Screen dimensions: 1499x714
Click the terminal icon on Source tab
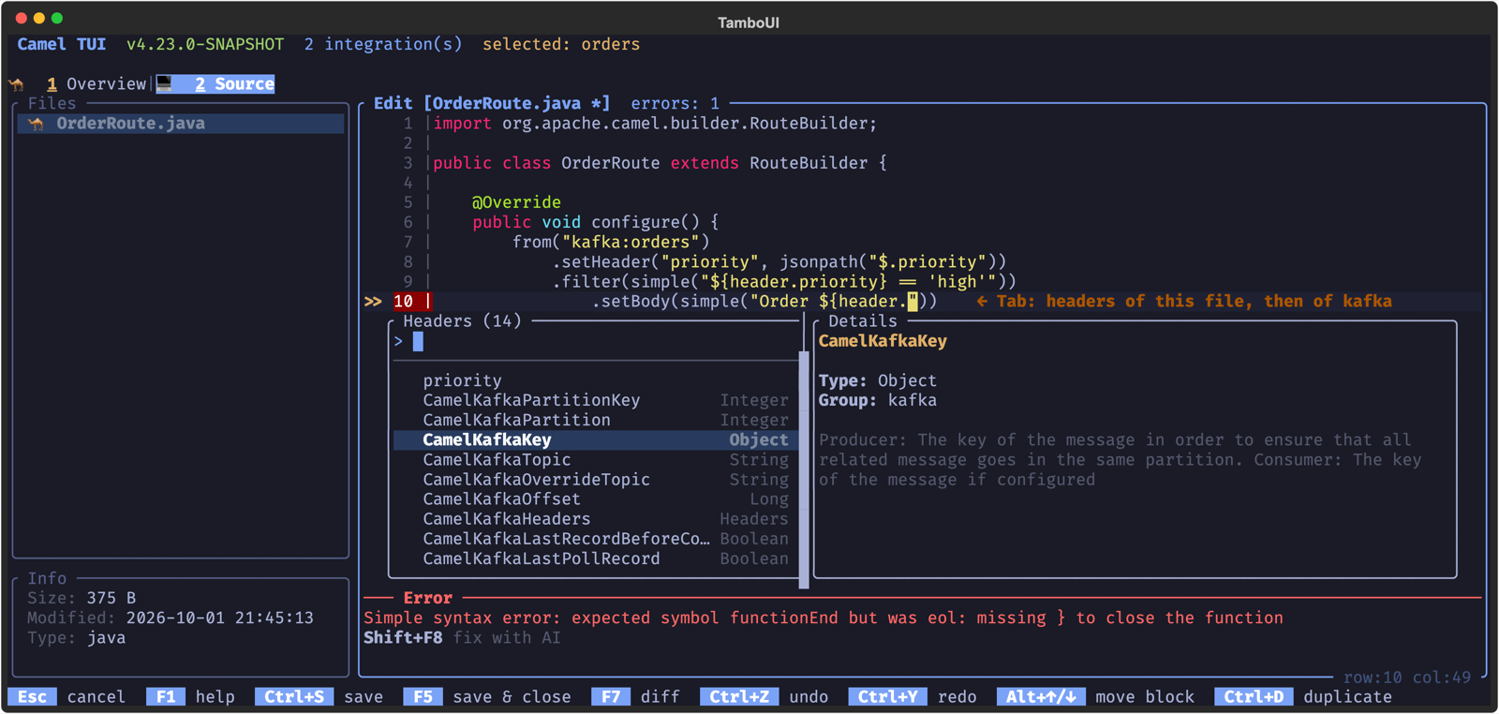coord(165,84)
